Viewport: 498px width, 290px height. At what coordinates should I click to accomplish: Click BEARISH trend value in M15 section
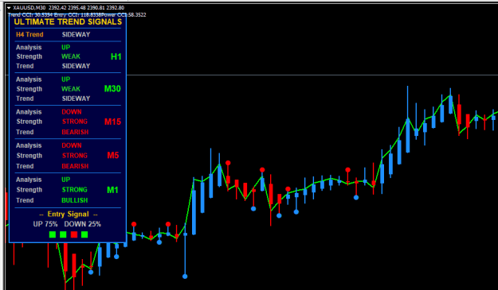pyautogui.click(x=75, y=132)
